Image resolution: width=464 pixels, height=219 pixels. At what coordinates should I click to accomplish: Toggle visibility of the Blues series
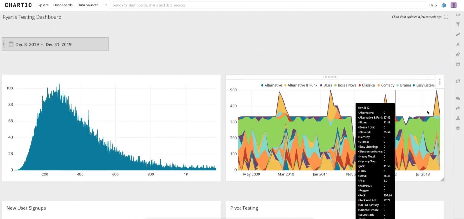click(327, 85)
